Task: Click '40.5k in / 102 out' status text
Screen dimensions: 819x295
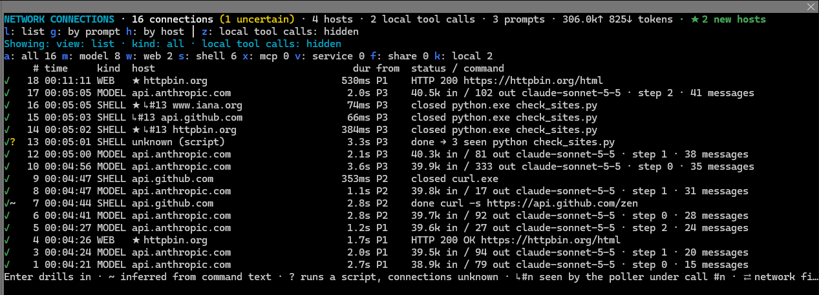Action: pos(460,93)
